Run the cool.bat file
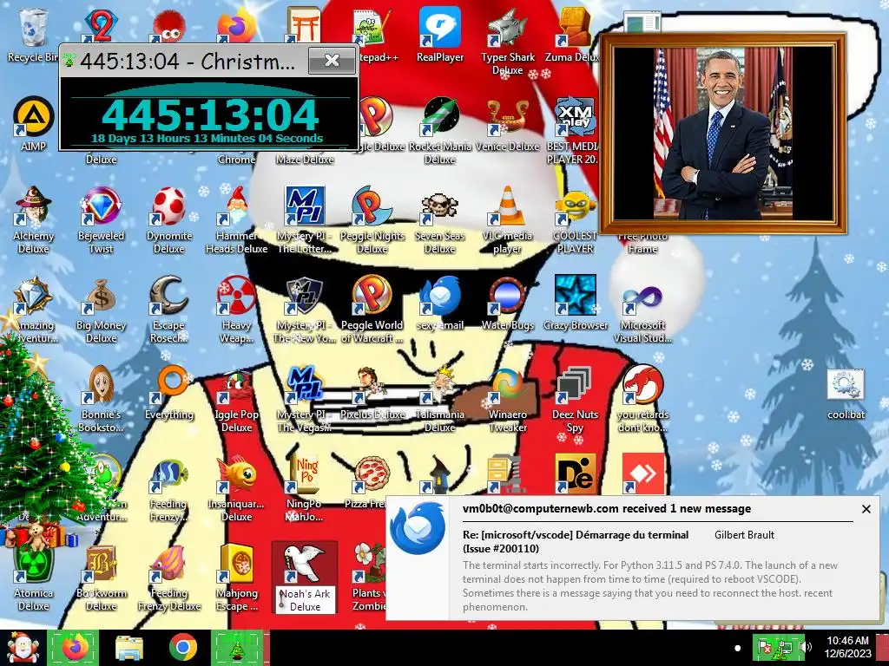Image resolution: width=889 pixels, height=666 pixels. 846,395
